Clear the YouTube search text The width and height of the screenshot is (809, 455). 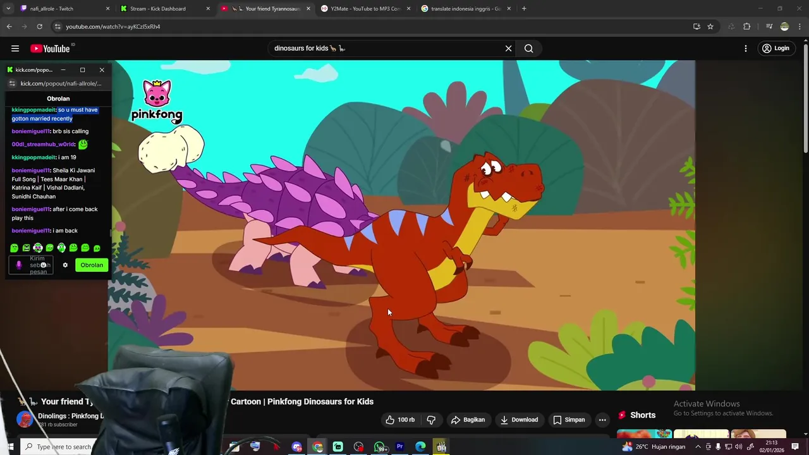click(x=508, y=49)
